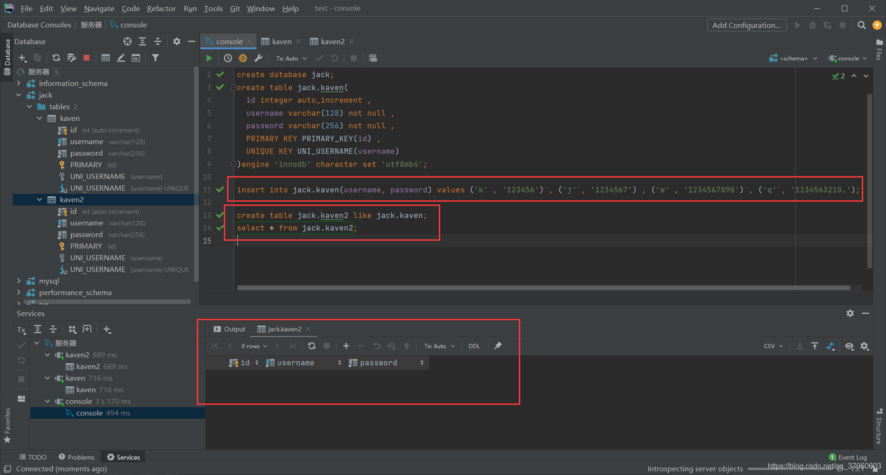Switch to Output tab in Services

click(229, 329)
